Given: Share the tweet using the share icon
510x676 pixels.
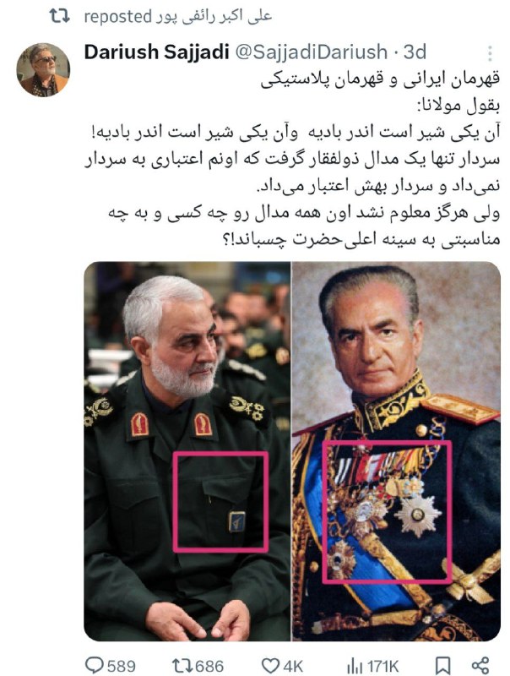Looking at the screenshot, I should (480, 665).
